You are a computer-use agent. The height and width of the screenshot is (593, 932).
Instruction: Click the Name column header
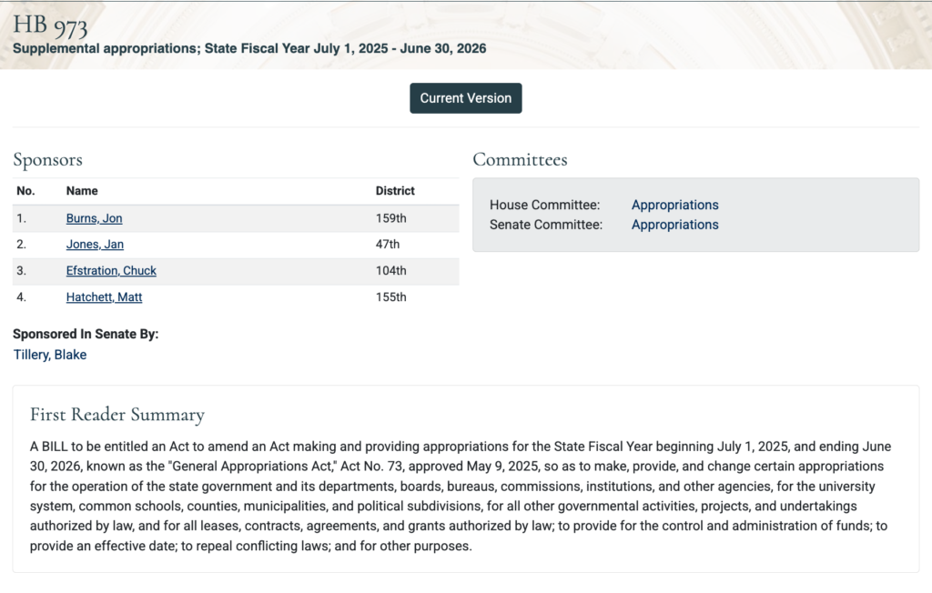82,191
